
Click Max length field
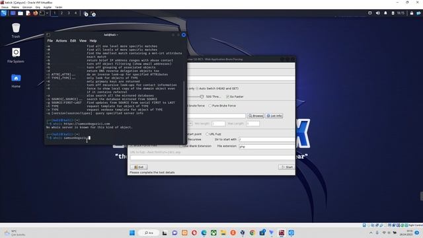point(252,124)
